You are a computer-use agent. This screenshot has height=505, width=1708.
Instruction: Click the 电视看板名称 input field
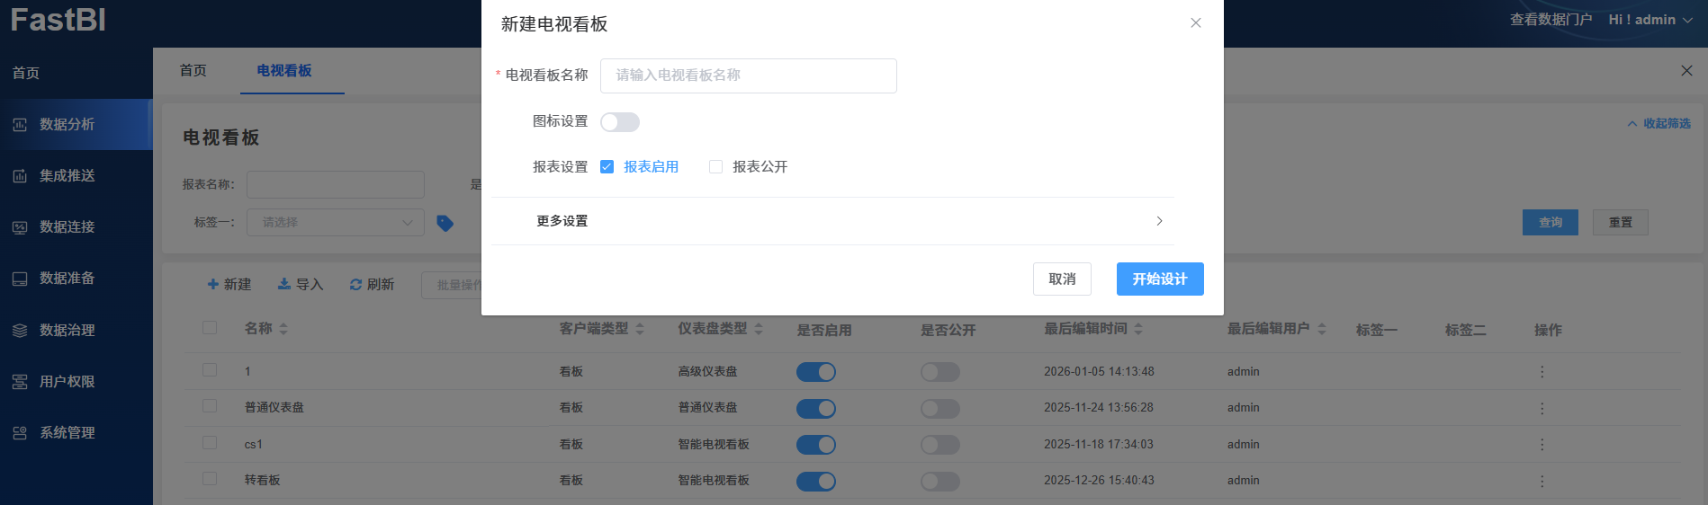(x=748, y=76)
